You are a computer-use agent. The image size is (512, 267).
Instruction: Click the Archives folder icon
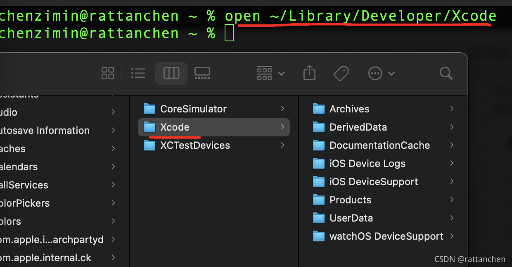click(x=318, y=109)
